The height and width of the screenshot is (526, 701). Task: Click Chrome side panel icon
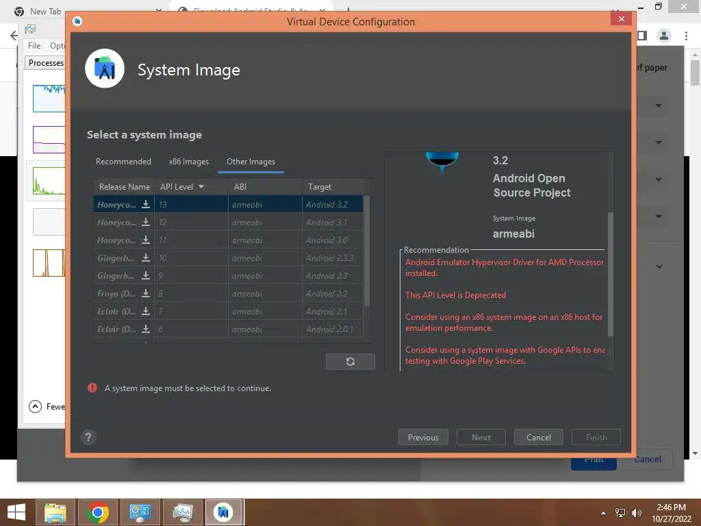pos(642,36)
